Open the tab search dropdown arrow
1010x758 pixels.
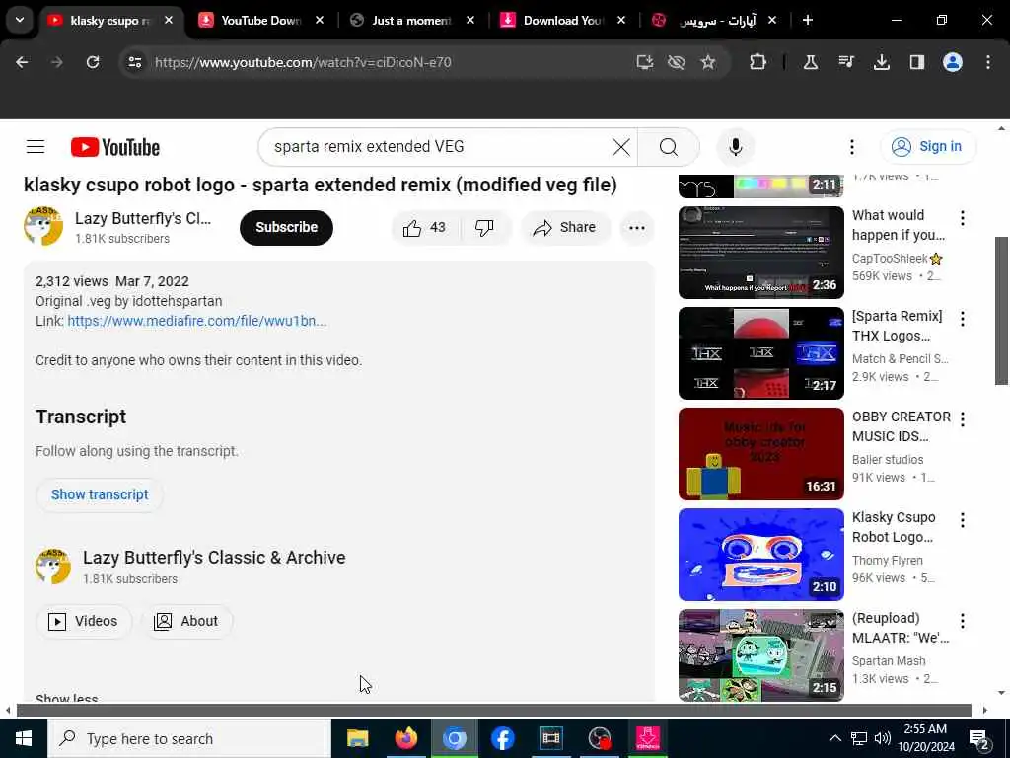(20, 20)
